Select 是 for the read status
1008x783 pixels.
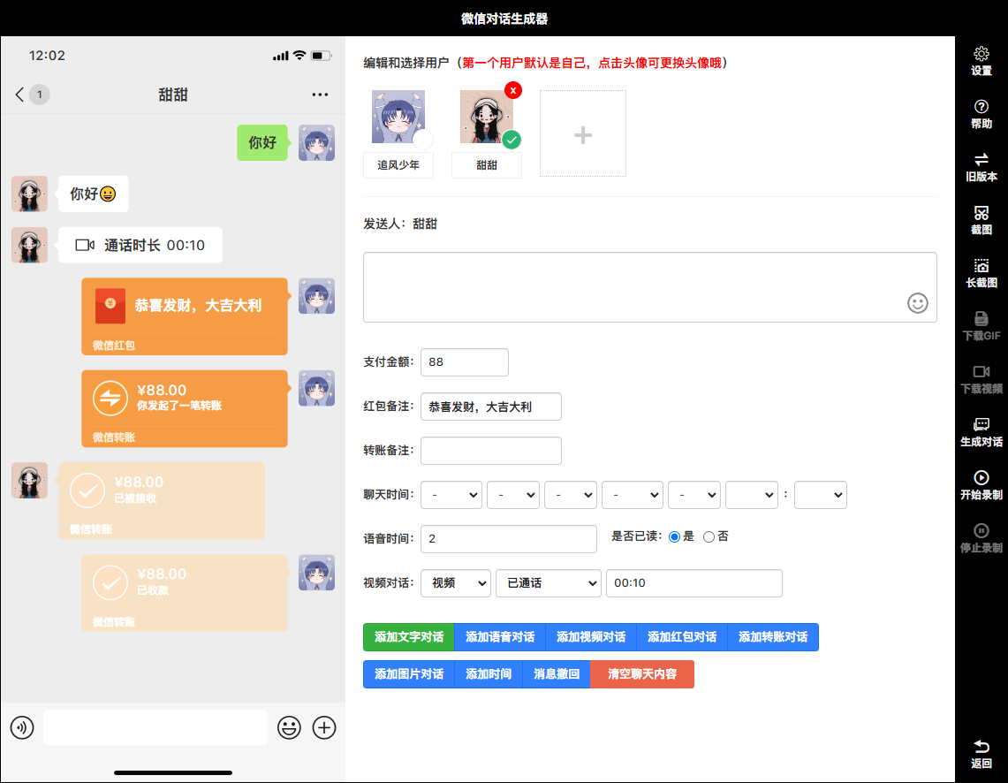[675, 536]
